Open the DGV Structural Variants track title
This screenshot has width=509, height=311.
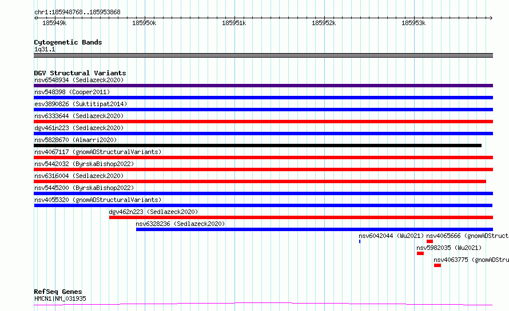(x=80, y=73)
